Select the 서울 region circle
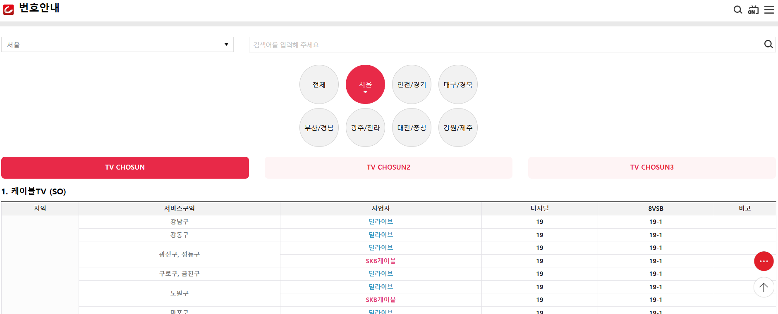Viewport: 778px width, 314px height. pos(365,85)
